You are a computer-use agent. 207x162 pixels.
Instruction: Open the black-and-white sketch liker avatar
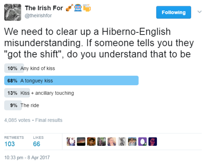coord(122,142)
